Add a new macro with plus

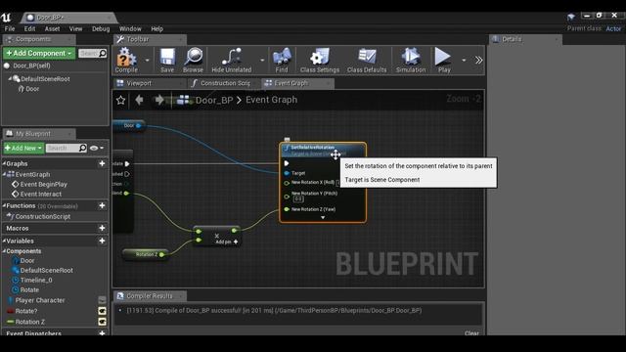[102, 228]
